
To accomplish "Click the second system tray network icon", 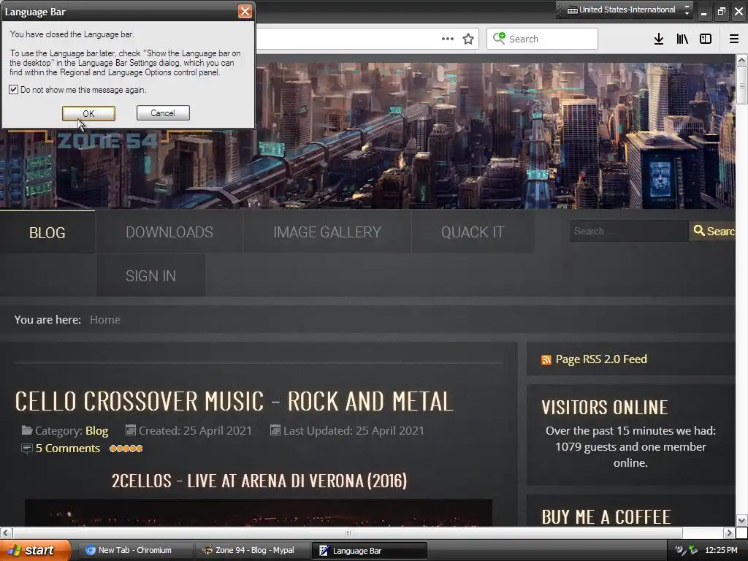I will (x=693, y=550).
